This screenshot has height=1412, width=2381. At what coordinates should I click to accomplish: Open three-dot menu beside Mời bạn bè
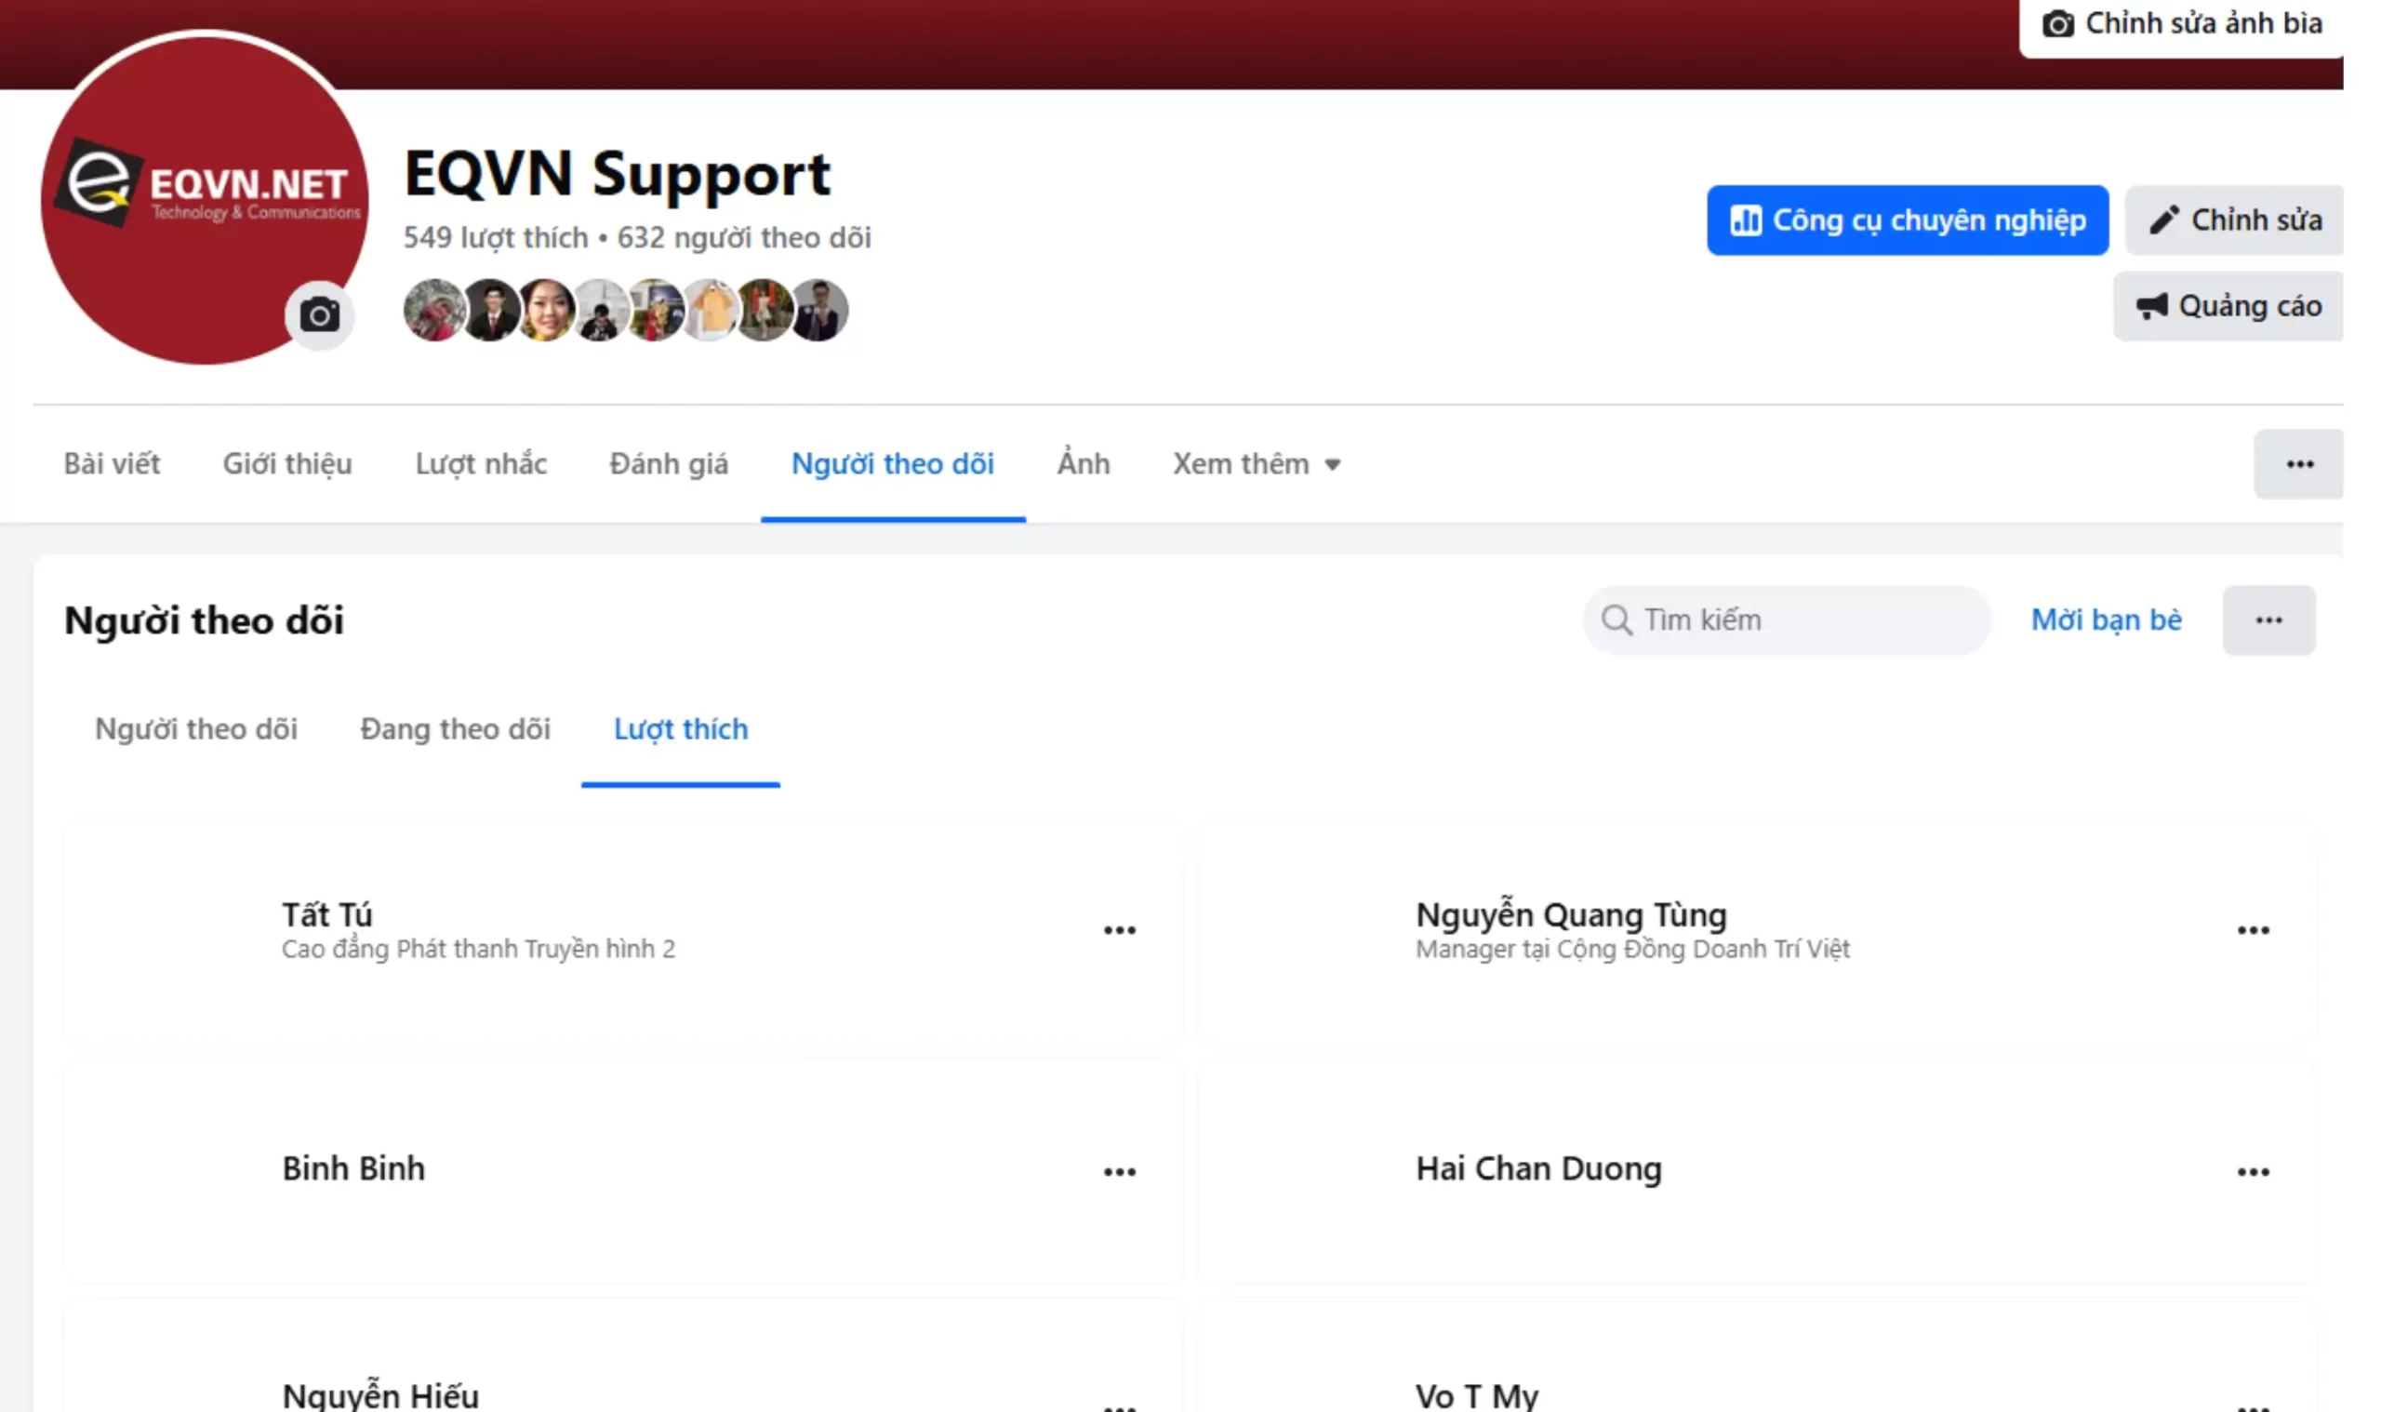(2268, 620)
